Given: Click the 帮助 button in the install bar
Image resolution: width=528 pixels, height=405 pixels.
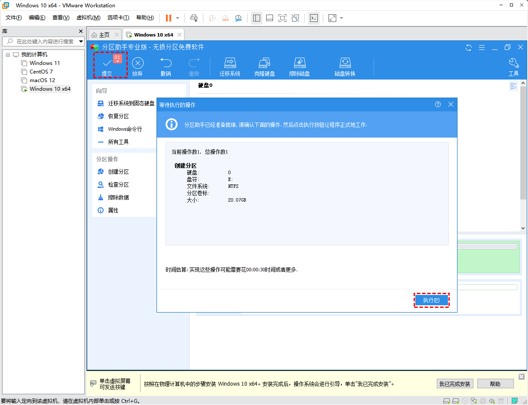Looking at the screenshot, I should pyautogui.click(x=495, y=384).
